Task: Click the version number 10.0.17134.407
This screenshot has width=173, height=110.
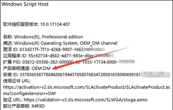Action: click(x=55, y=24)
